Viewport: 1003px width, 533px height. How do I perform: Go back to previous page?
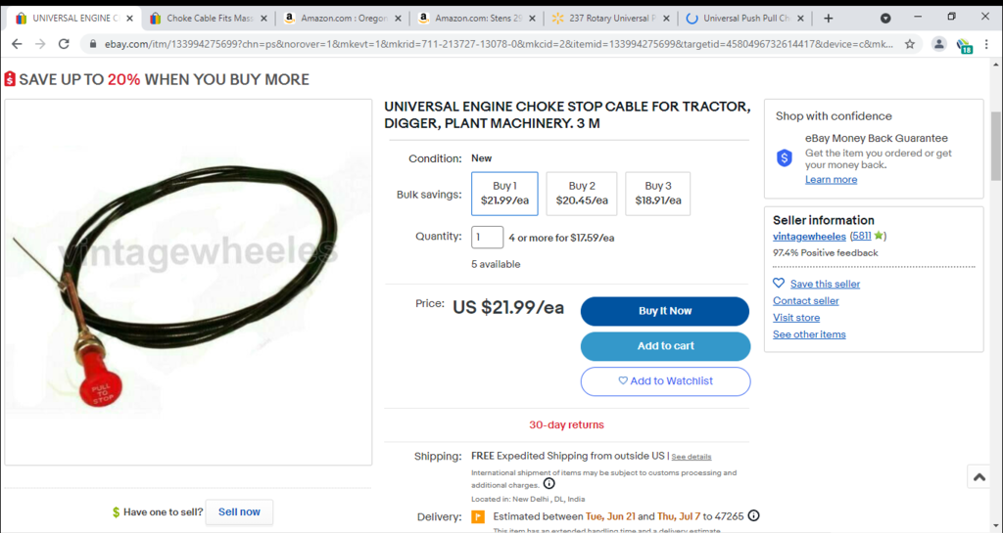click(x=17, y=44)
